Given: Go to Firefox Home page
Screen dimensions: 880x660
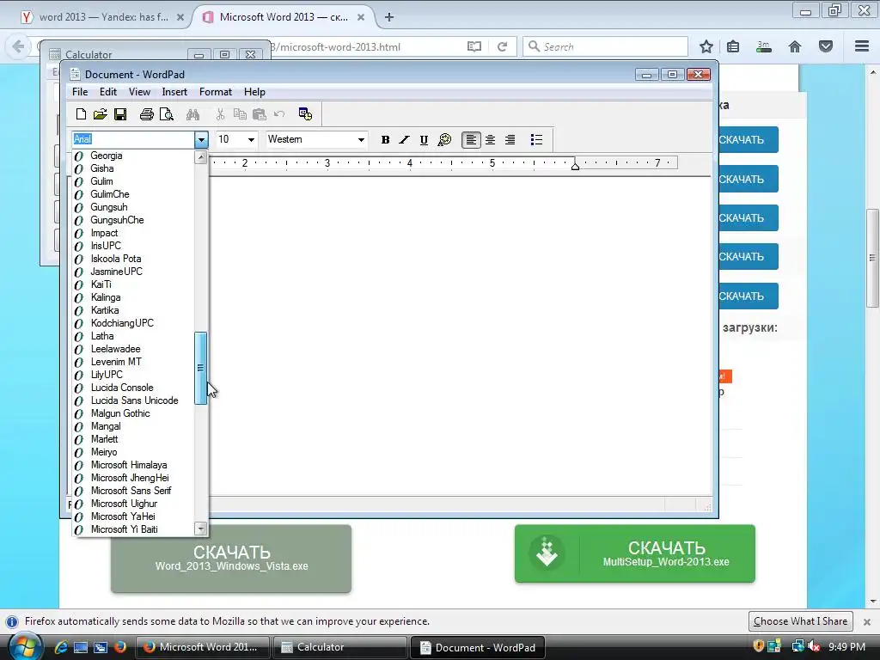Looking at the screenshot, I should tap(795, 46).
